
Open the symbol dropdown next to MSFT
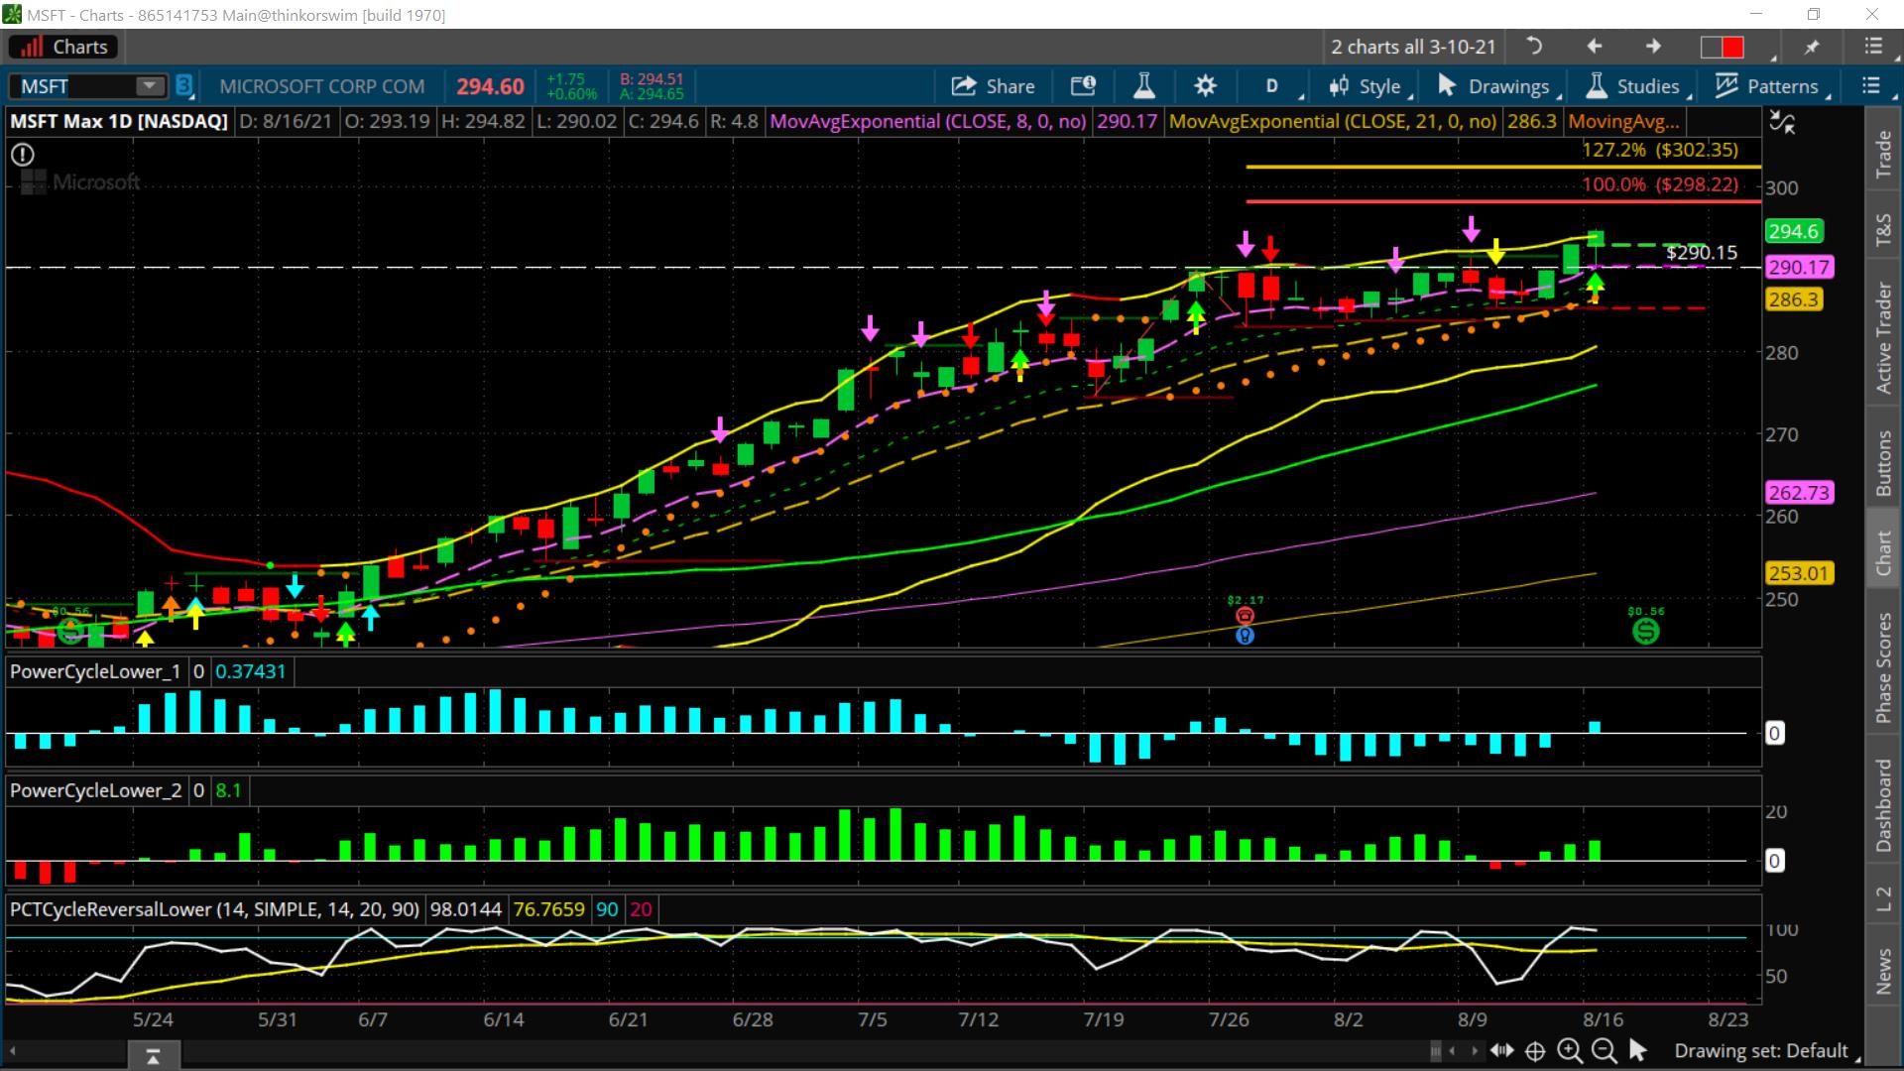pyautogui.click(x=150, y=86)
